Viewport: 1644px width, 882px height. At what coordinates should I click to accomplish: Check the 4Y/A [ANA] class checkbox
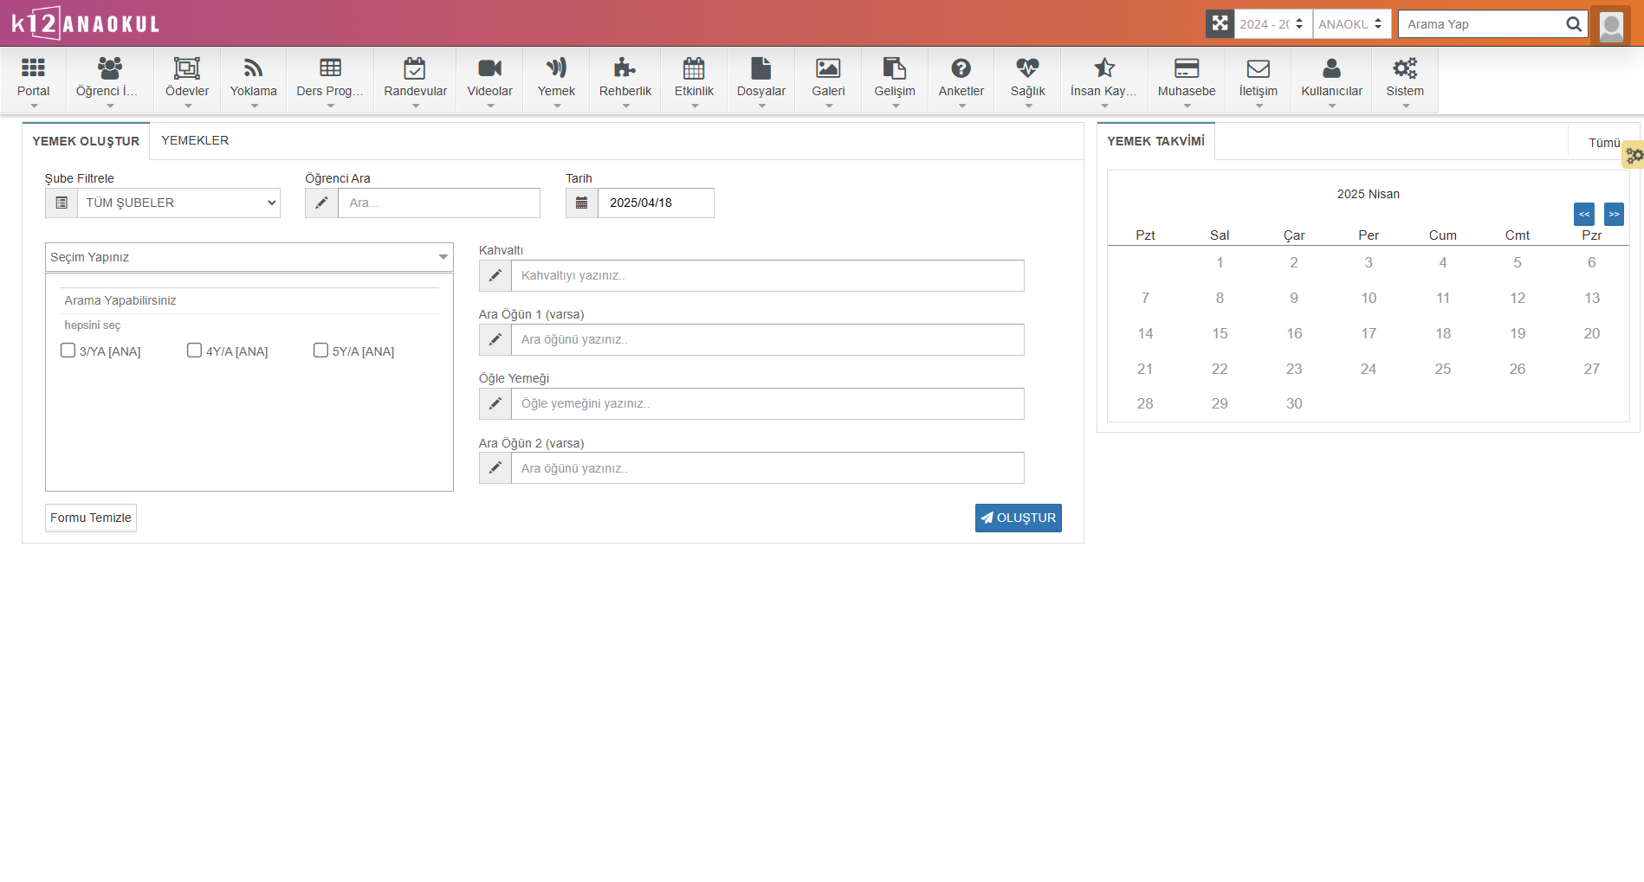194,350
